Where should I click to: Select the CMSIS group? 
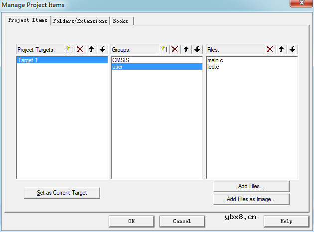click(x=120, y=60)
